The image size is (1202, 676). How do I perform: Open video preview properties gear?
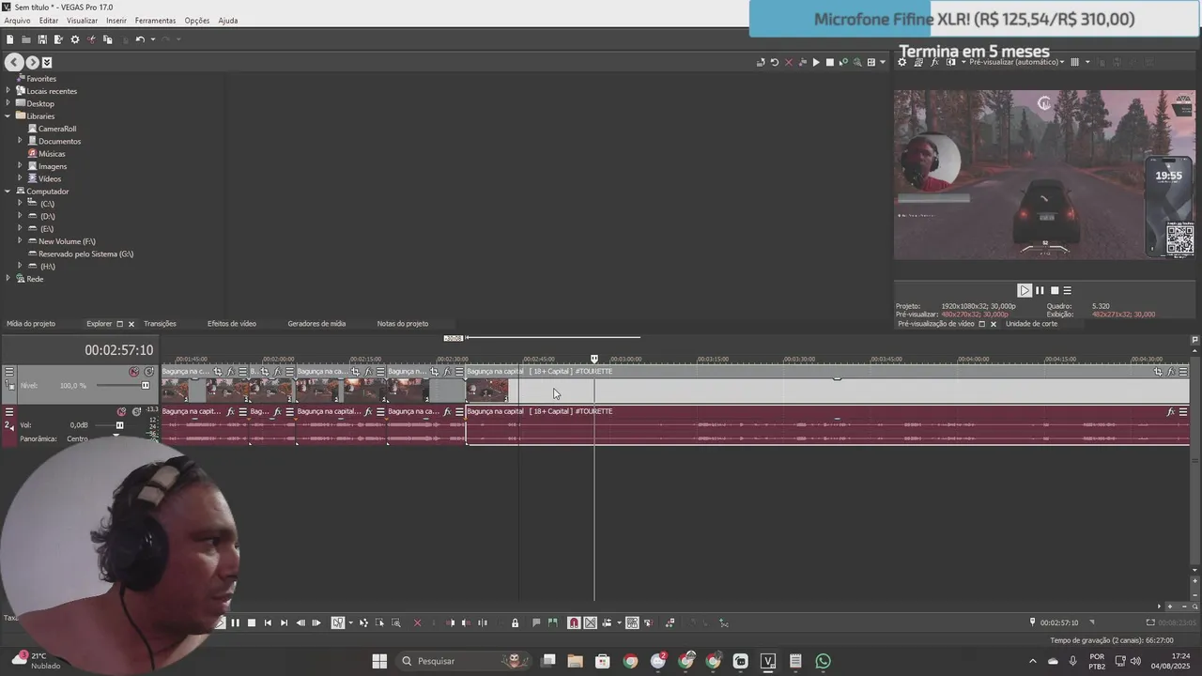coord(902,62)
